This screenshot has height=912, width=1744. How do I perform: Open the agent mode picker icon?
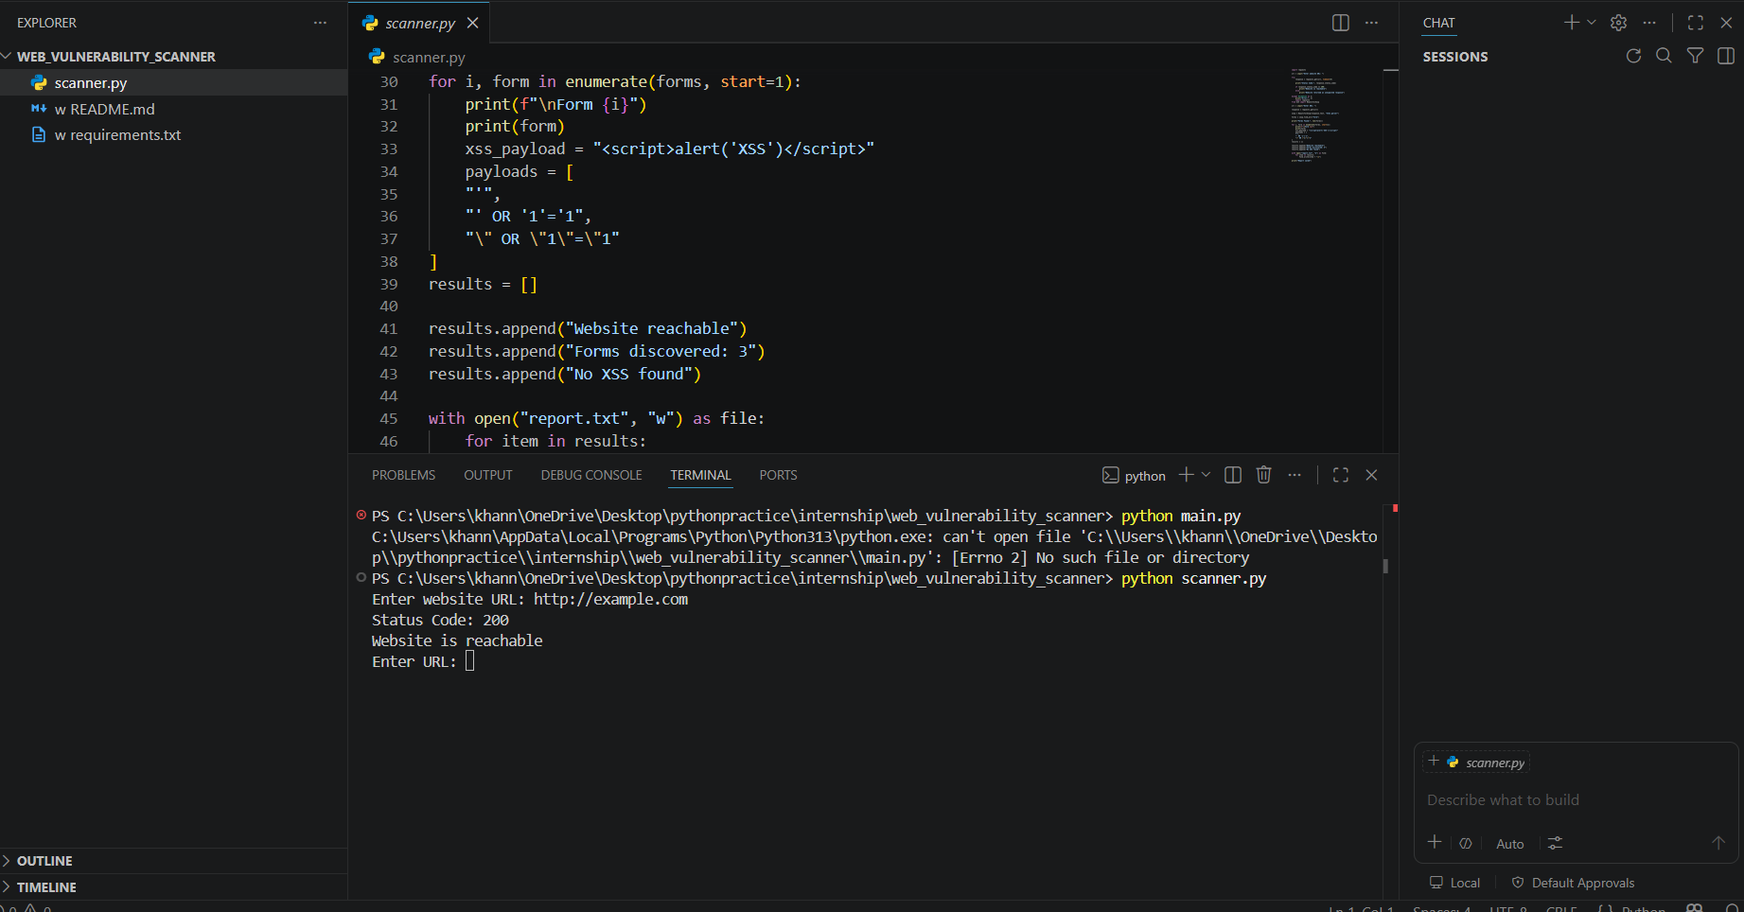(x=1466, y=843)
